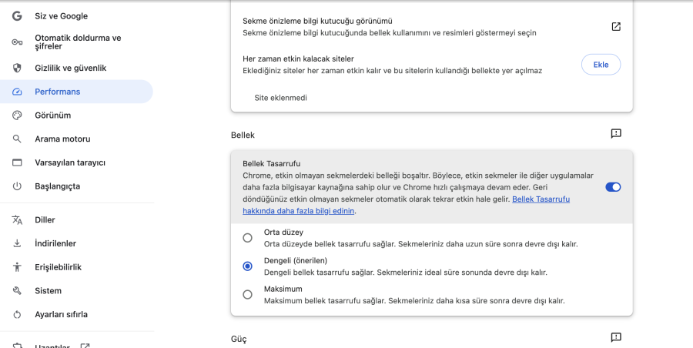Click the key icon for autofill and passwords
The width and height of the screenshot is (693, 348).
pos(17,42)
